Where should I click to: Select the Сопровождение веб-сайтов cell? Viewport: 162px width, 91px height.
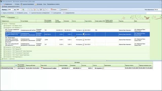pyautogui.click(x=28, y=30)
